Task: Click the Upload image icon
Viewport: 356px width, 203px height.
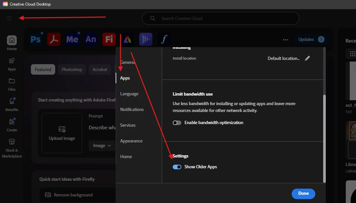Action: coord(62,129)
